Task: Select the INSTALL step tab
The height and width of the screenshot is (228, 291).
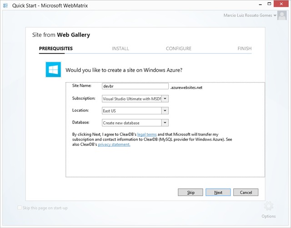Action: point(120,49)
